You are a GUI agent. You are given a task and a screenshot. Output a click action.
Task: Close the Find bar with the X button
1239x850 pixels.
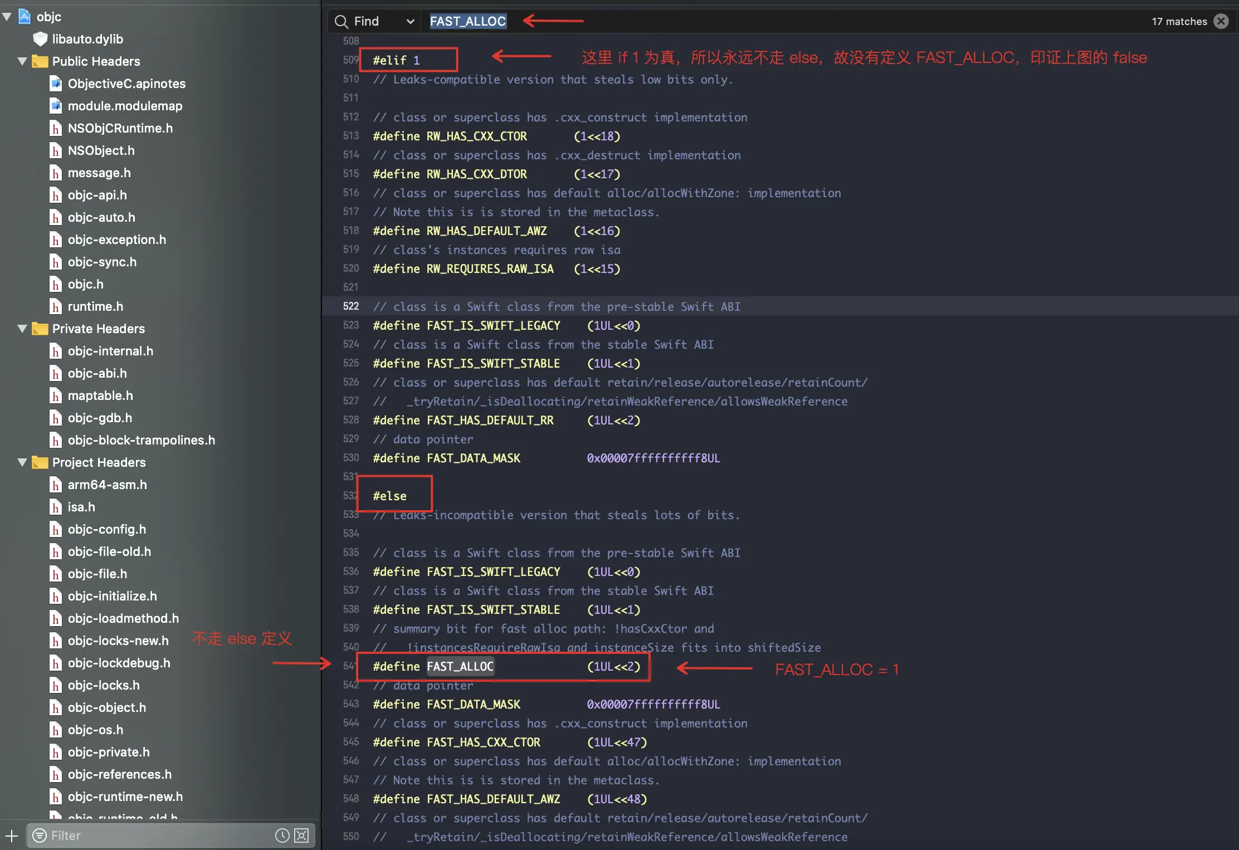pos(1221,21)
